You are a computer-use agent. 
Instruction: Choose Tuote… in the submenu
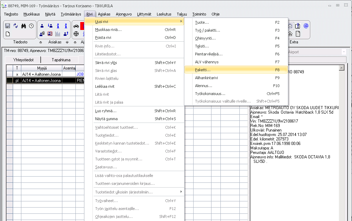236,22
